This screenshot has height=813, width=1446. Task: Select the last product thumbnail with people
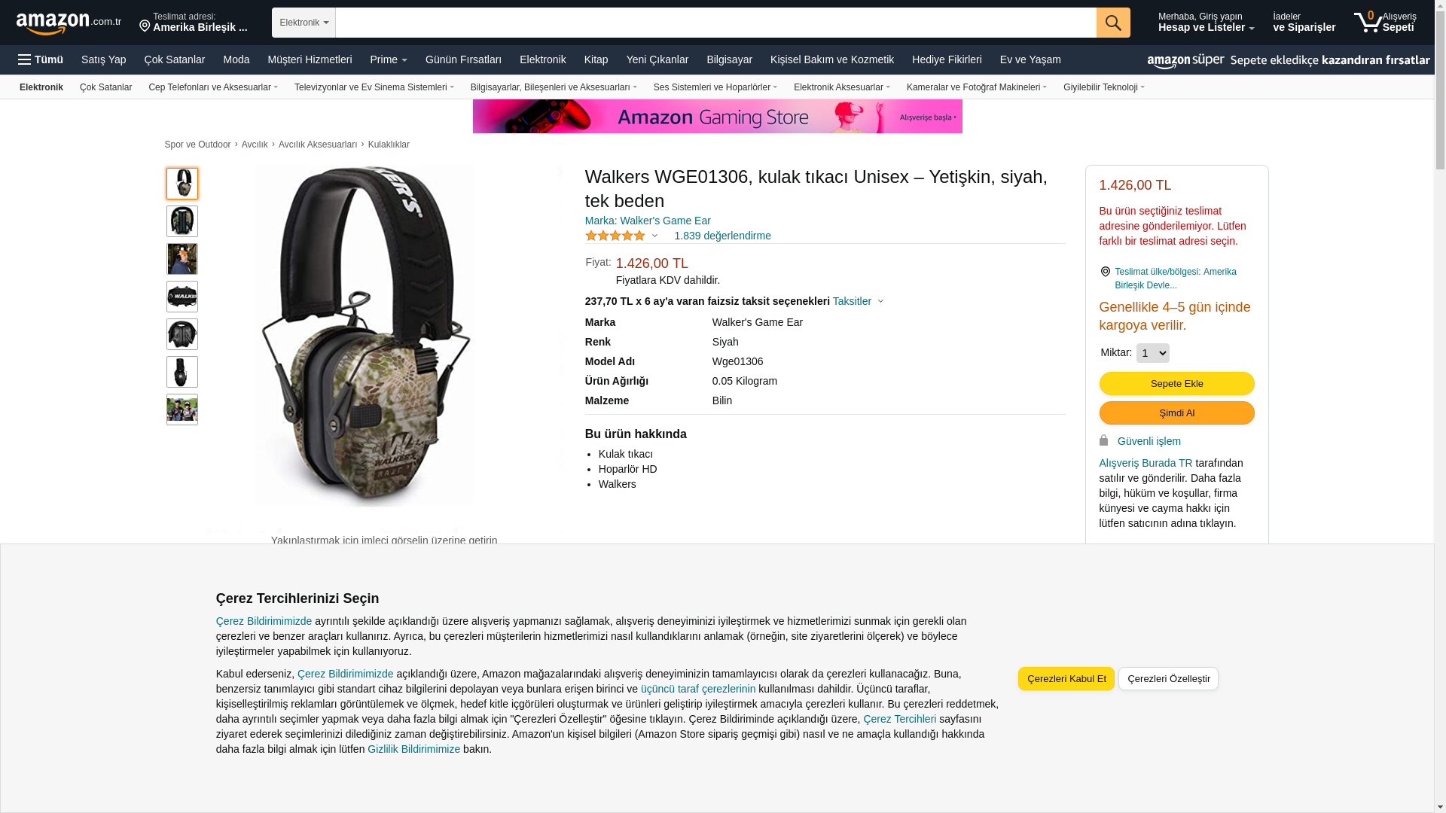point(182,410)
